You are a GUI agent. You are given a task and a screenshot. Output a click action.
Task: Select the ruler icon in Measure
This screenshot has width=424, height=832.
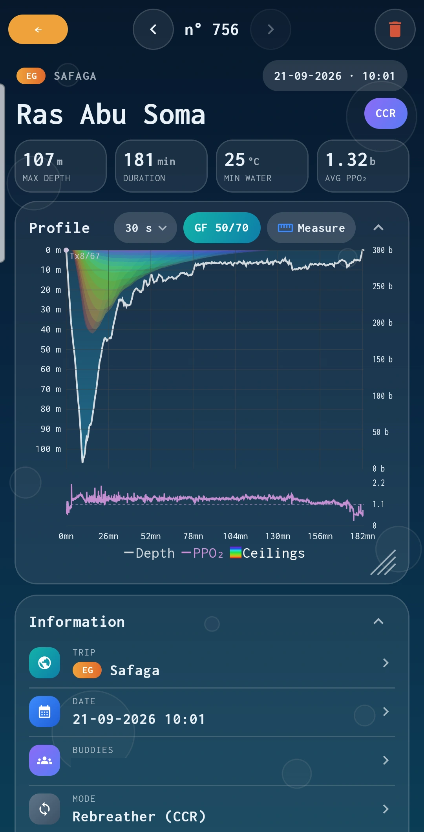click(285, 228)
